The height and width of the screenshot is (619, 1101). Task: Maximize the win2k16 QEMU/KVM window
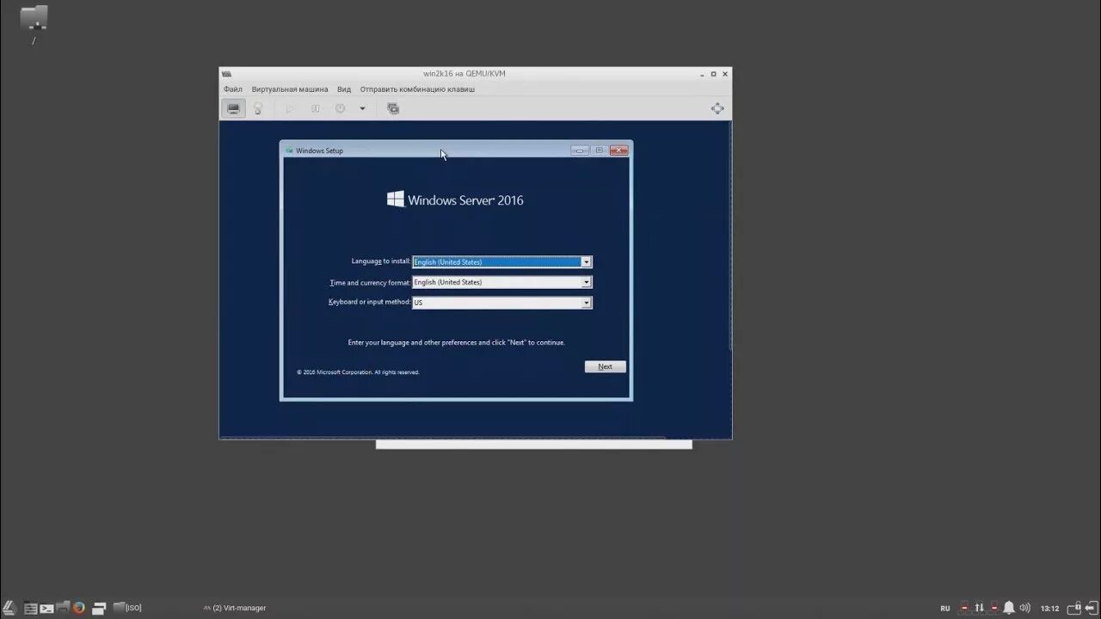(x=713, y=74)
